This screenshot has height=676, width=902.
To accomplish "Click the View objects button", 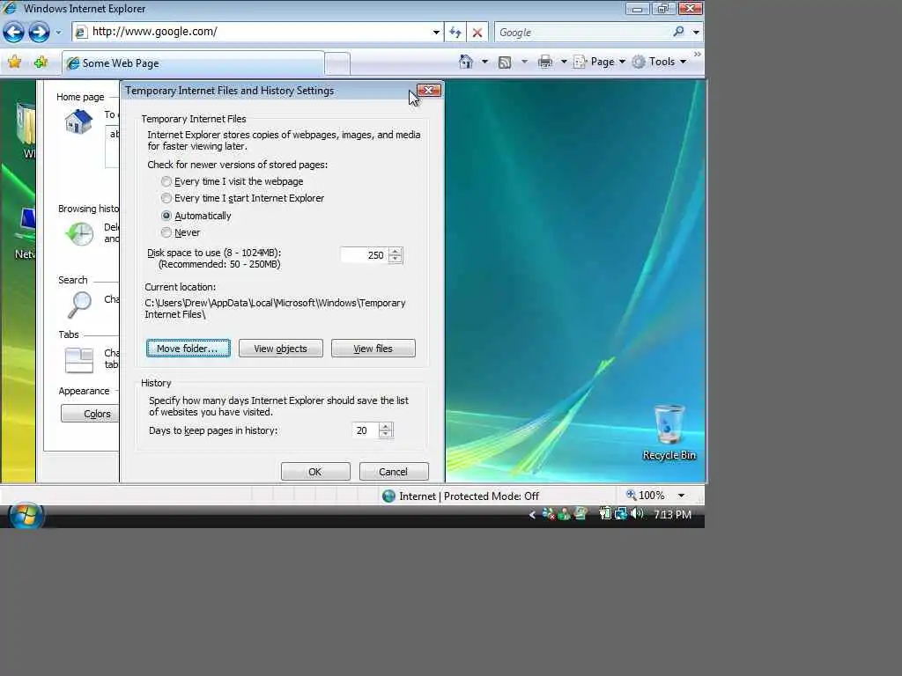I will pos(281,349).
